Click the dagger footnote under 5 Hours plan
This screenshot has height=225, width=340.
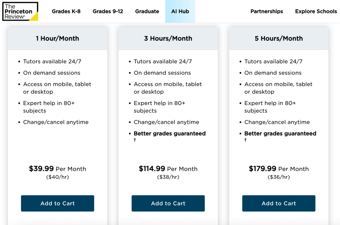coord(245,140)
